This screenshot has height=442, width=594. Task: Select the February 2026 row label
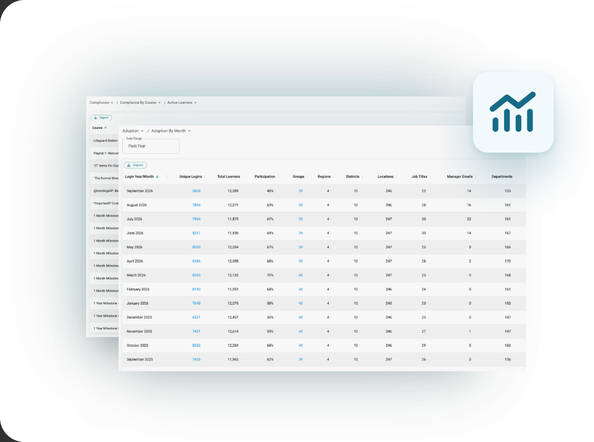(x=138, y=289)
